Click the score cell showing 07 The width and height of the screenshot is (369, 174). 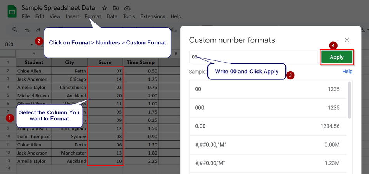[x=105, y=71]
